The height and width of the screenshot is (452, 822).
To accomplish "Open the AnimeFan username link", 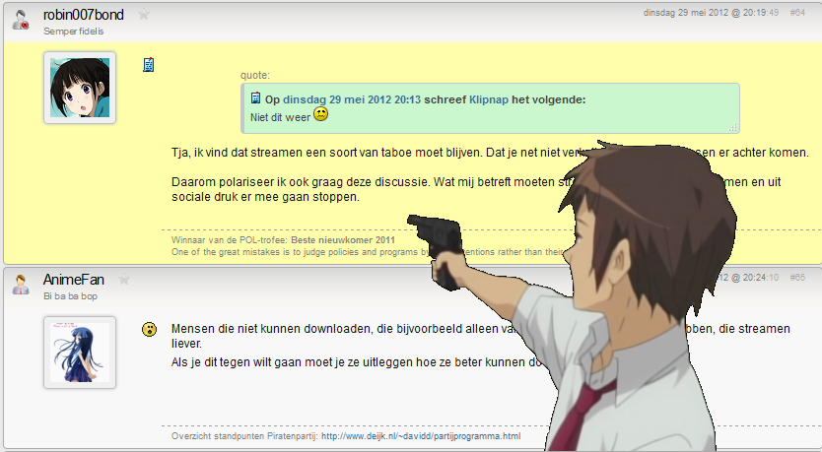I will click(x=74, y=280).
